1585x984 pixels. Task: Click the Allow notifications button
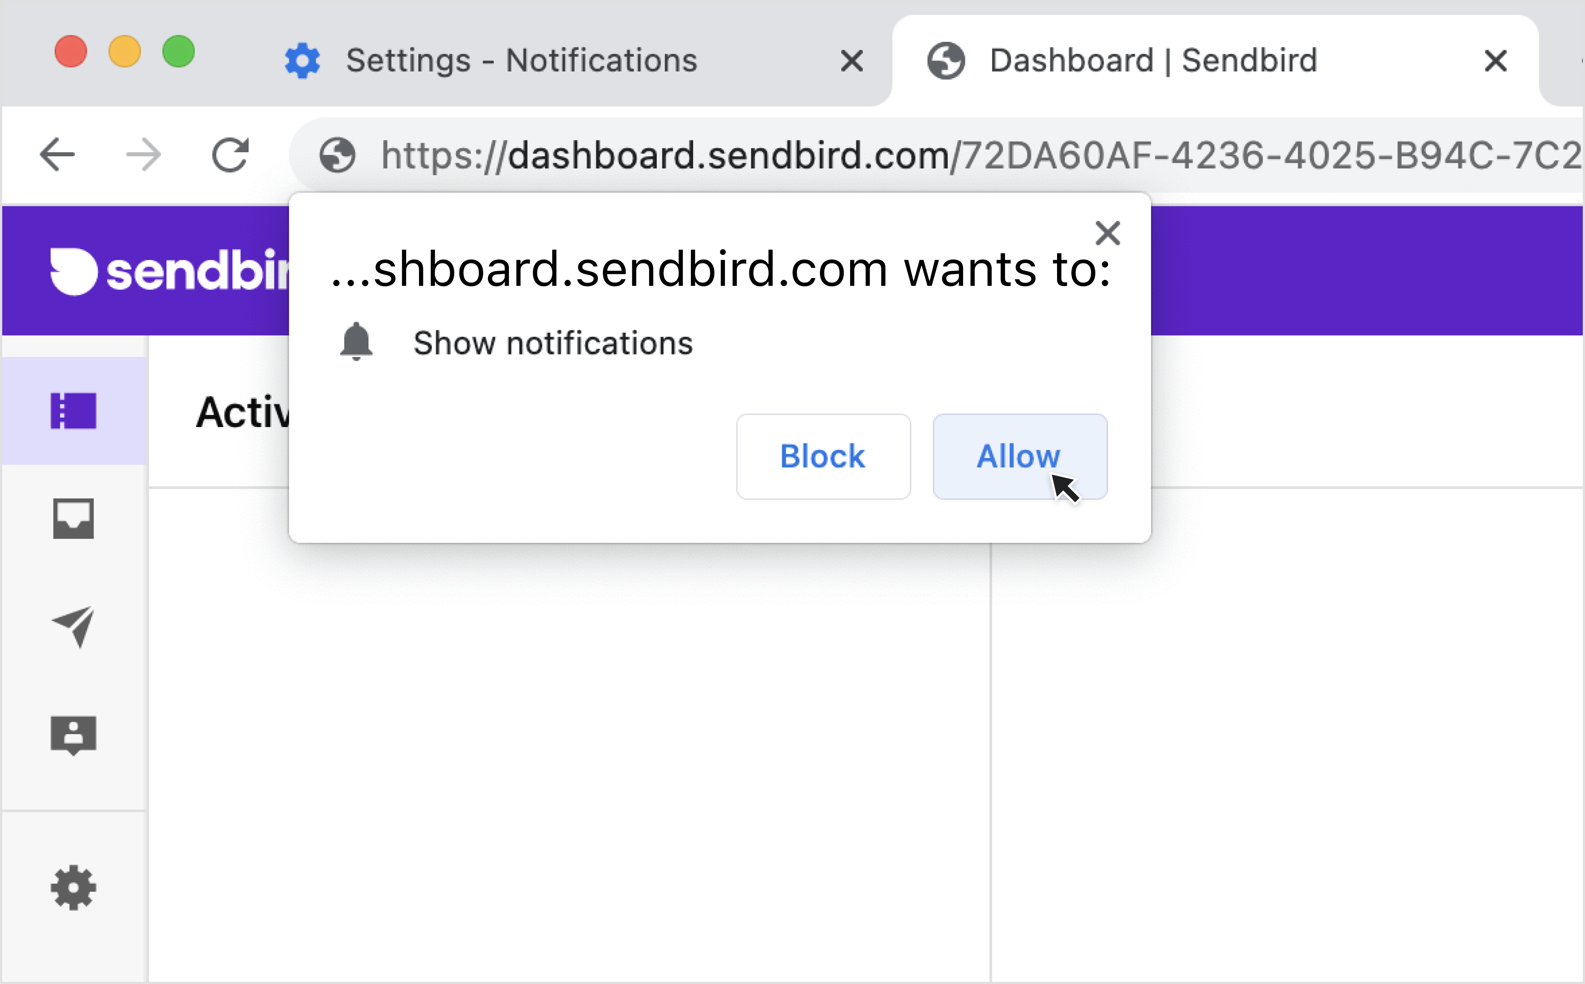(x=1020, y=456)
